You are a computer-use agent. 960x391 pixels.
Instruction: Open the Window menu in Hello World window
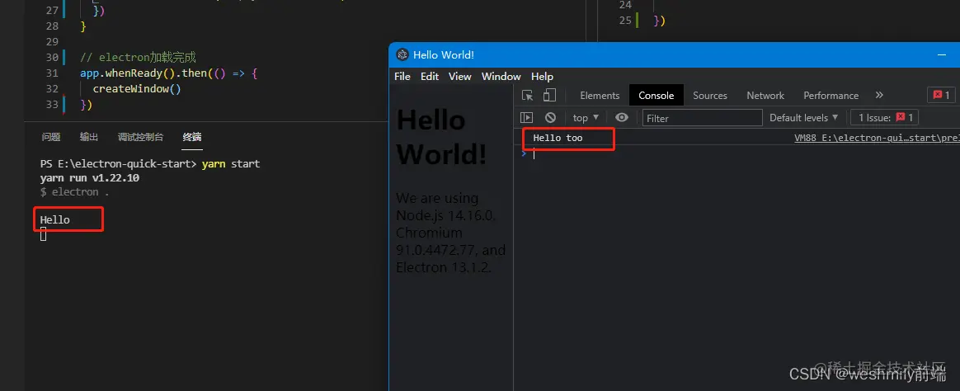(x=501, y=77)
